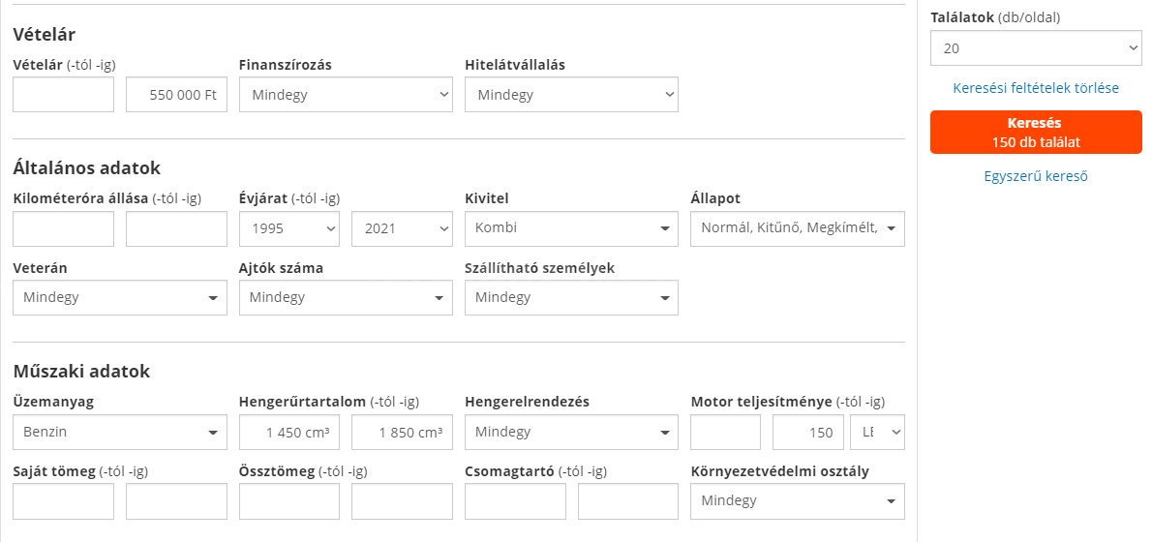Click the minimum Vételár input field

point(63,95)
